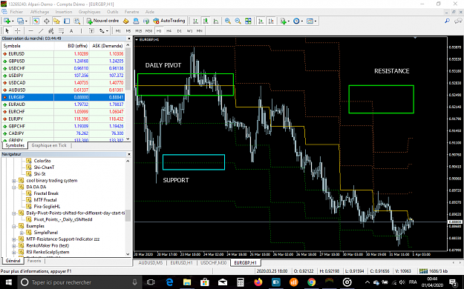Open the periods clock dropdown
This screenshot has width=464, height=289.
coord(298,21)
